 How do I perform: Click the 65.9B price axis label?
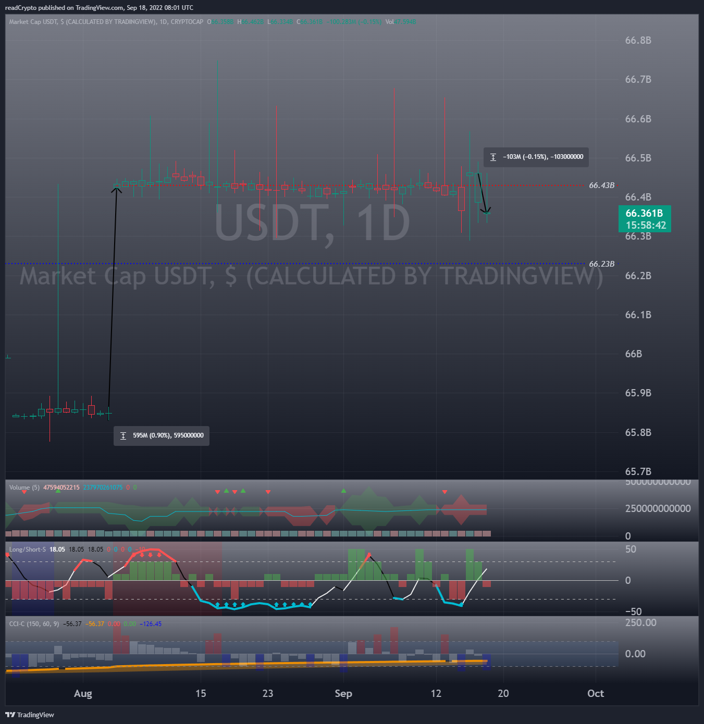click(x=638, y=393)
